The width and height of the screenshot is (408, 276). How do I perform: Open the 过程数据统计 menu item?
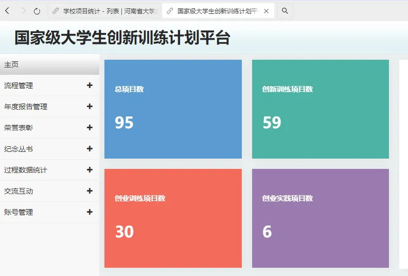pyautogui.click(x=49, y=170)
